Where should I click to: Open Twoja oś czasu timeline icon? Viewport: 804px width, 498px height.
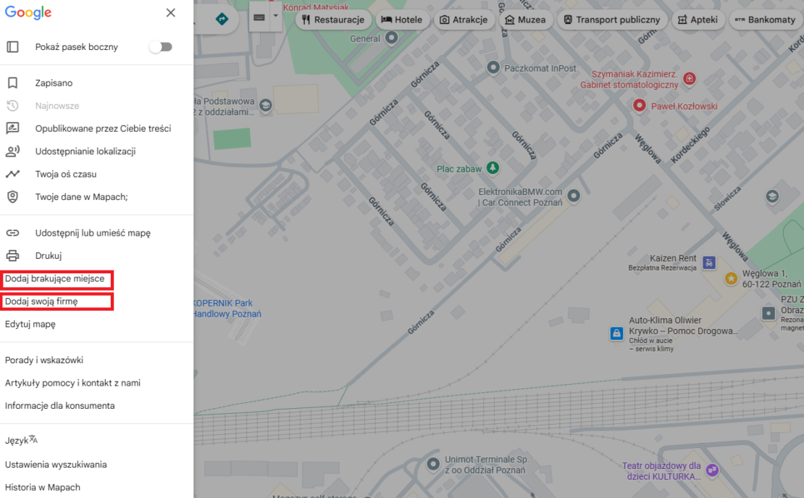[x=12, y=174]
